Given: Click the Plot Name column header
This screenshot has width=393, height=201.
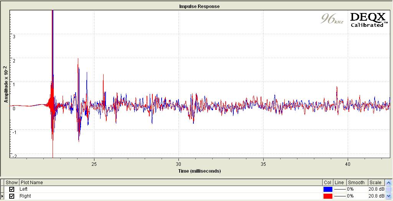Looking at the screenshot, I should click(31, 183).
